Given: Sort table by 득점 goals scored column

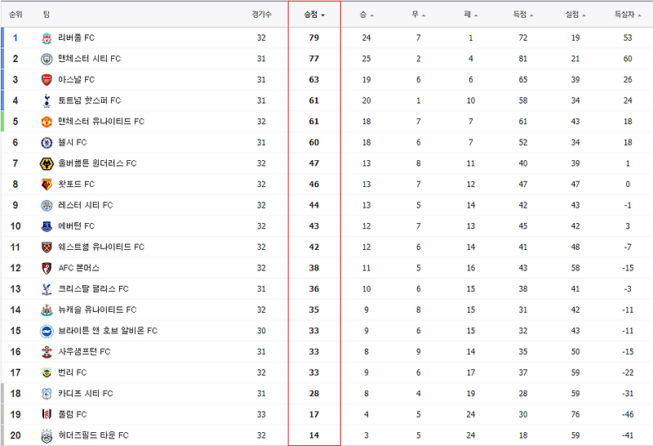Looking at the screenshot, I should point(523,15).
